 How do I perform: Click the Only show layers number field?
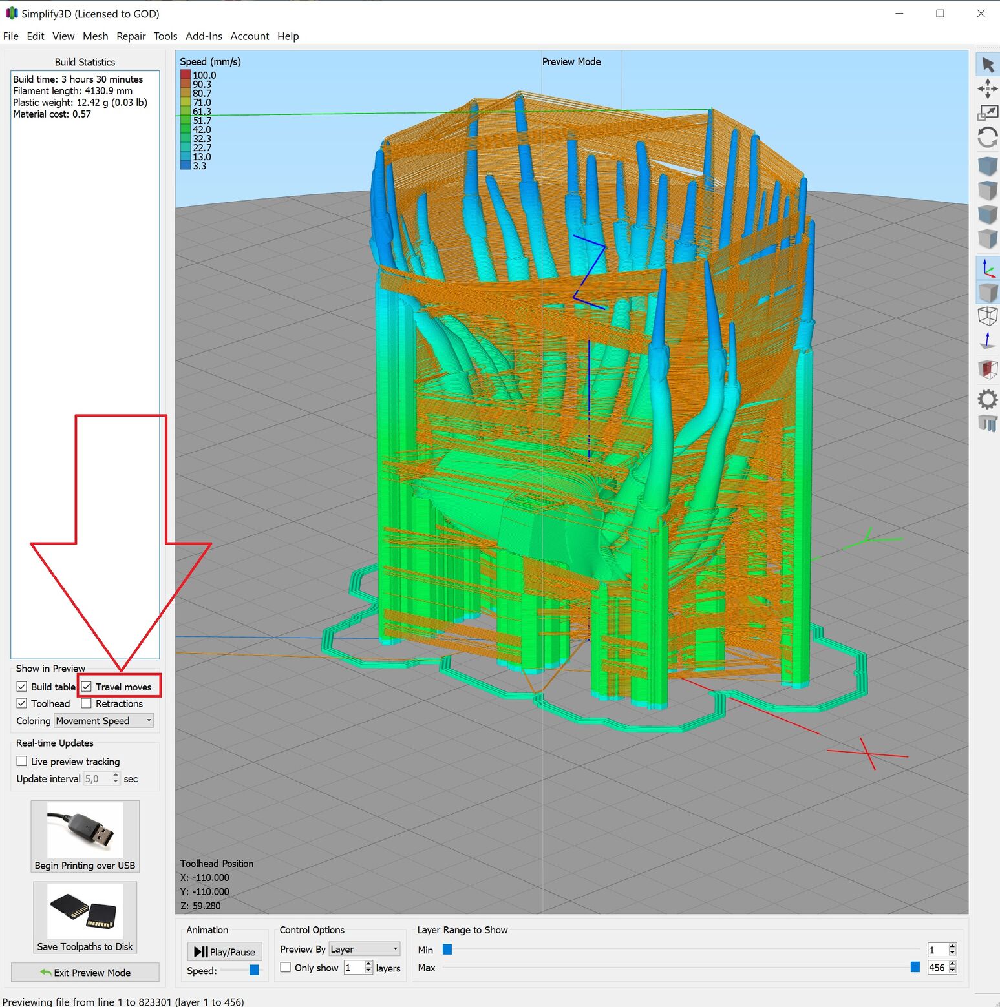354,968
